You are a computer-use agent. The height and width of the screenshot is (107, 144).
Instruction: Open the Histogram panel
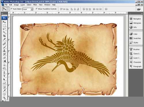(x=135, y=23)
